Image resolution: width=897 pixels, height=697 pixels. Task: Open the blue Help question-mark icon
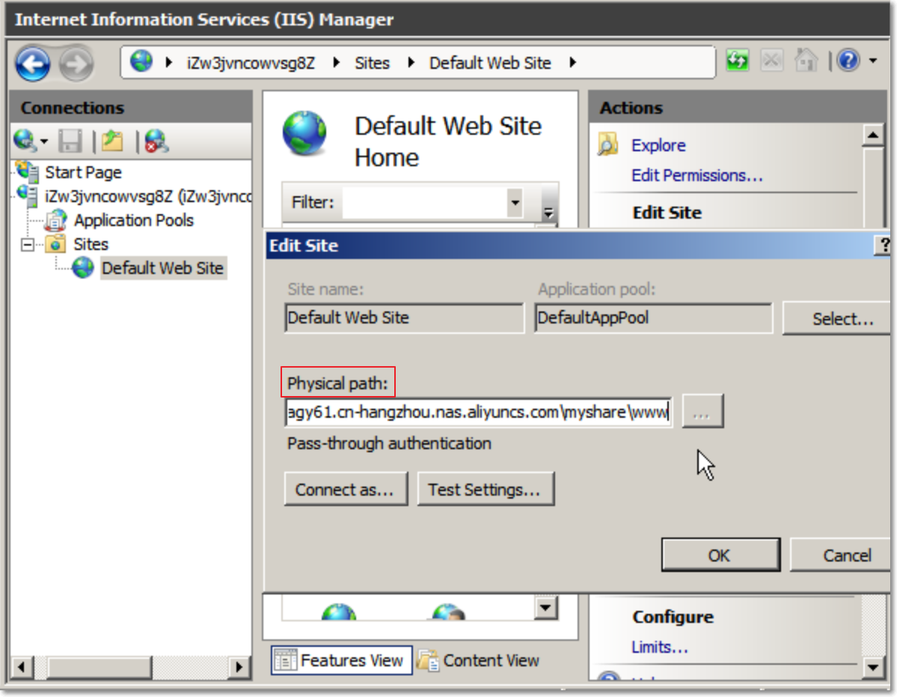(x=848, y=61)
